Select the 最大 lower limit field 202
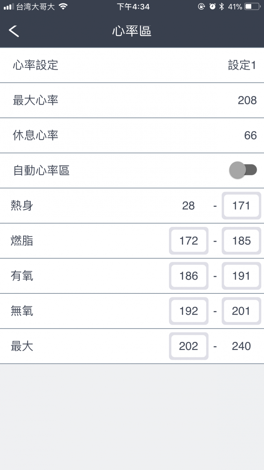 (188, 346)
